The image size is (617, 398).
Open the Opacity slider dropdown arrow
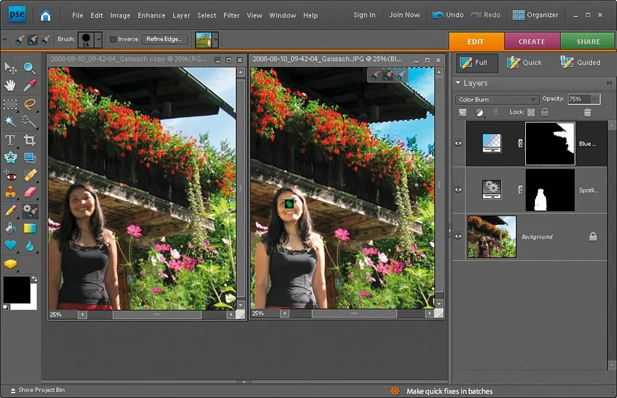pyautogui.click(x=595, y=99)
